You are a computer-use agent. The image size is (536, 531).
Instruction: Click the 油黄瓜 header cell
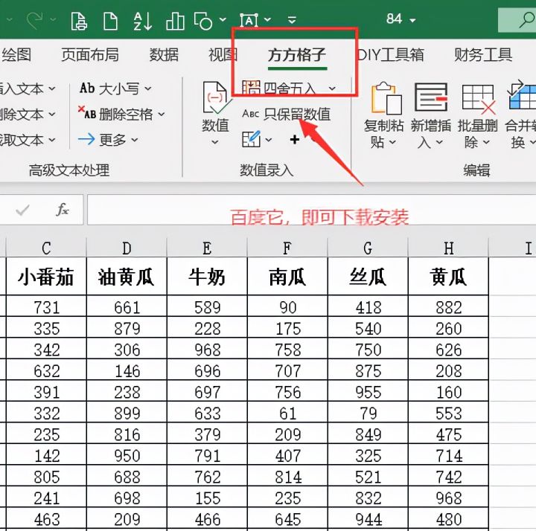(x=127, y=276)
